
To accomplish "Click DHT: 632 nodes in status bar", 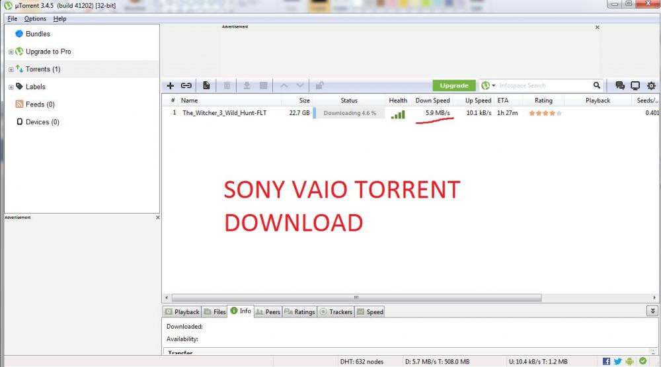I will pyautogui.click(x=362, y=362).
